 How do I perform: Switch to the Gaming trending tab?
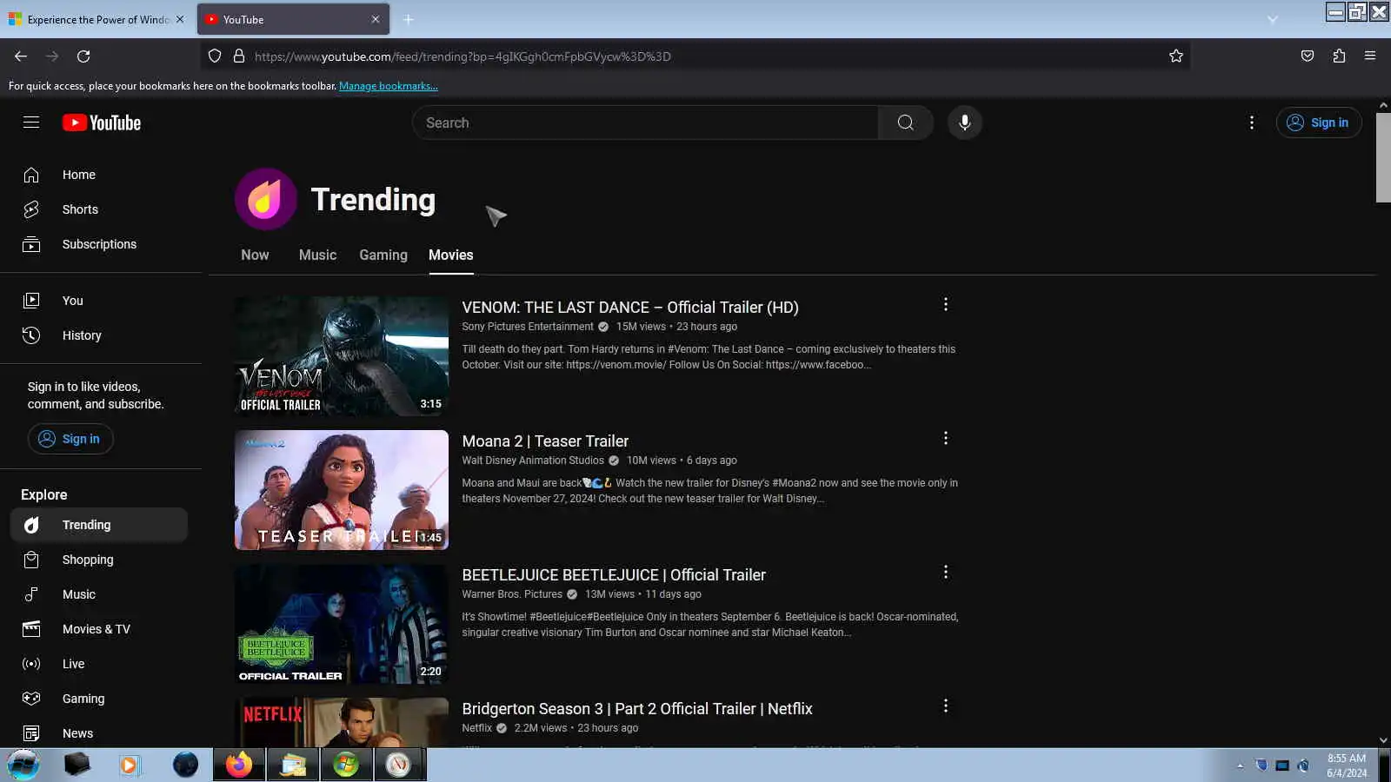383,255
